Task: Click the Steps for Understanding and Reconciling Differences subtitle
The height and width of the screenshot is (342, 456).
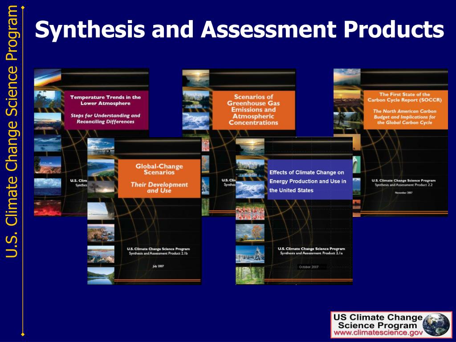Action: pyautogui.click(x=106, y=118)
